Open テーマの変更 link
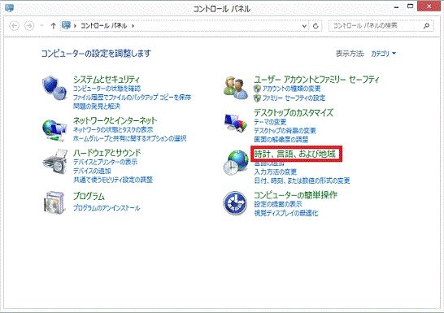The image size is (444, 313). pyautogui.click(x=270, y=122)
